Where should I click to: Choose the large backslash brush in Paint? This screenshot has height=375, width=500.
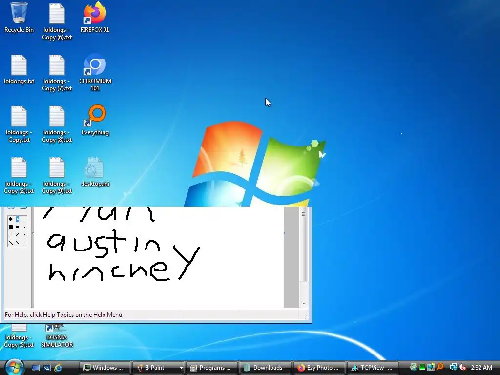tap(11, 243)
